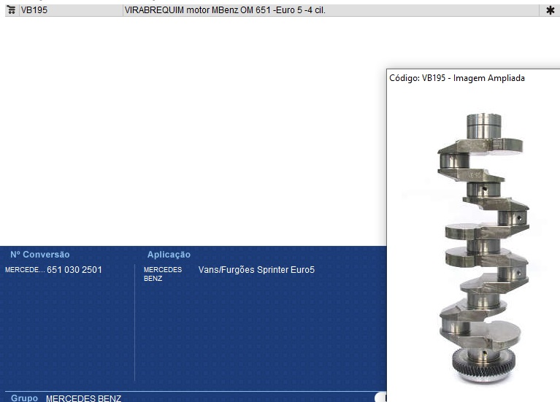This screenshot has width=560, height=402.
Task: Click the asterisk icon in the product row
Action: [550, 10]
